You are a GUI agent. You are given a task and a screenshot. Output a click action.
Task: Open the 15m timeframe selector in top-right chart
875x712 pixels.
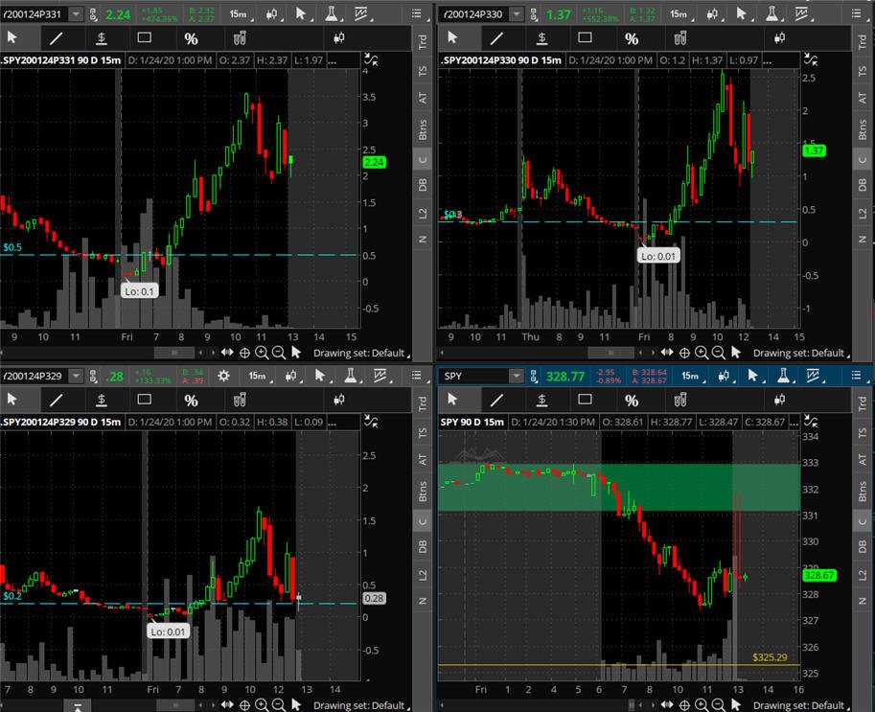679,14
